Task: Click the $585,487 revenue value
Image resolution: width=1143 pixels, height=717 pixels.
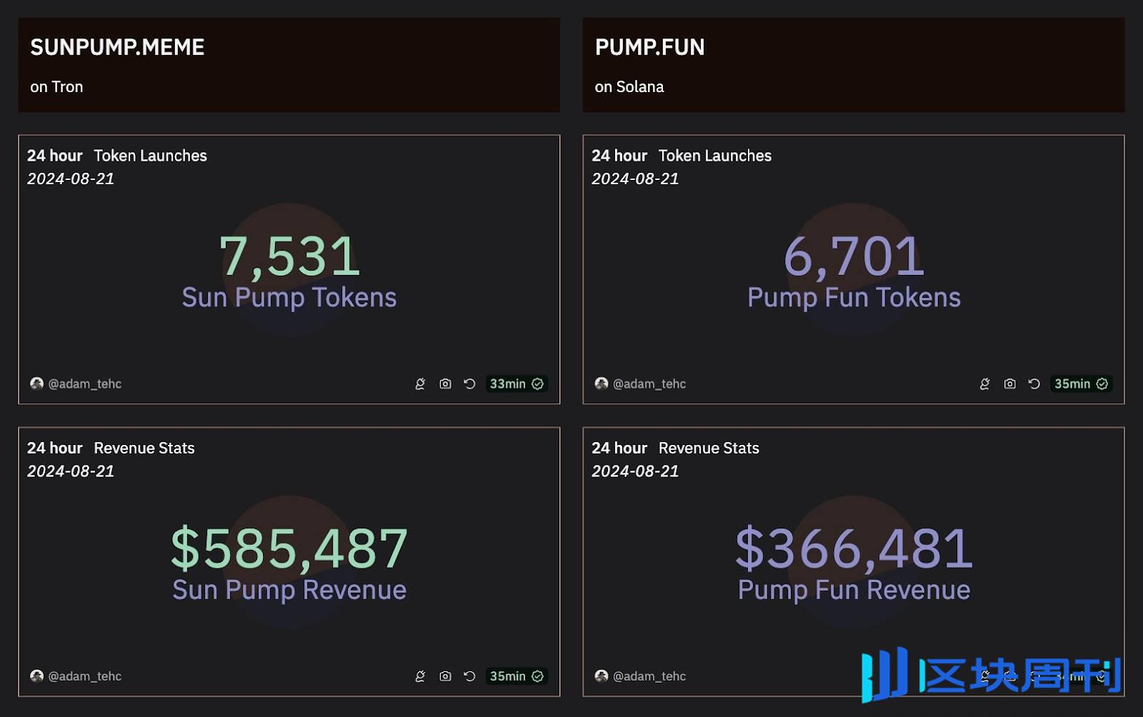Action: (289, 548)
